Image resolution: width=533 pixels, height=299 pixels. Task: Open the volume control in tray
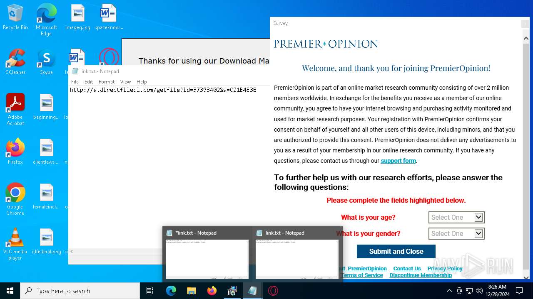tap(479, 291)
